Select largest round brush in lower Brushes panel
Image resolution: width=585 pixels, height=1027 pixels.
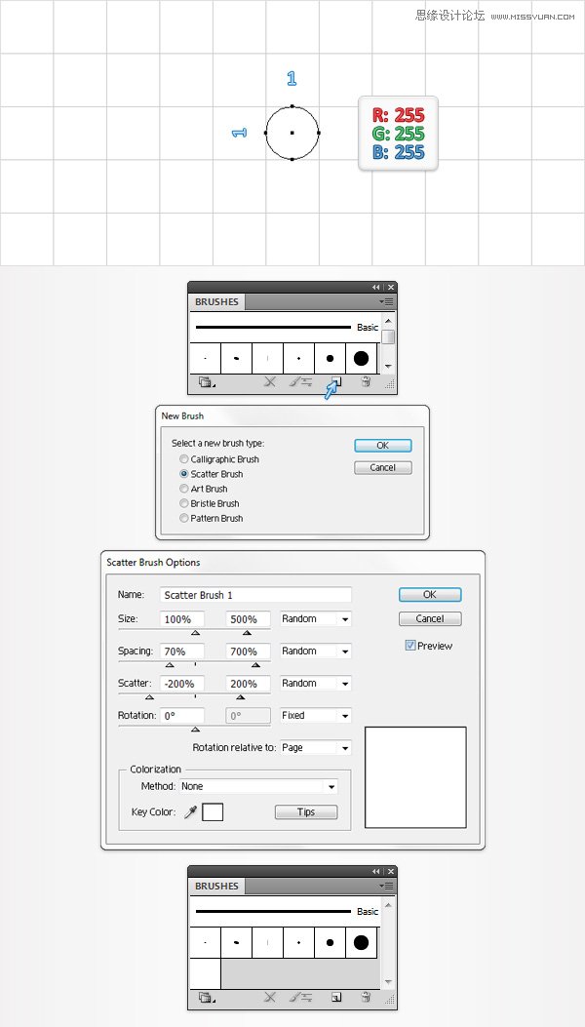point(361,942)
